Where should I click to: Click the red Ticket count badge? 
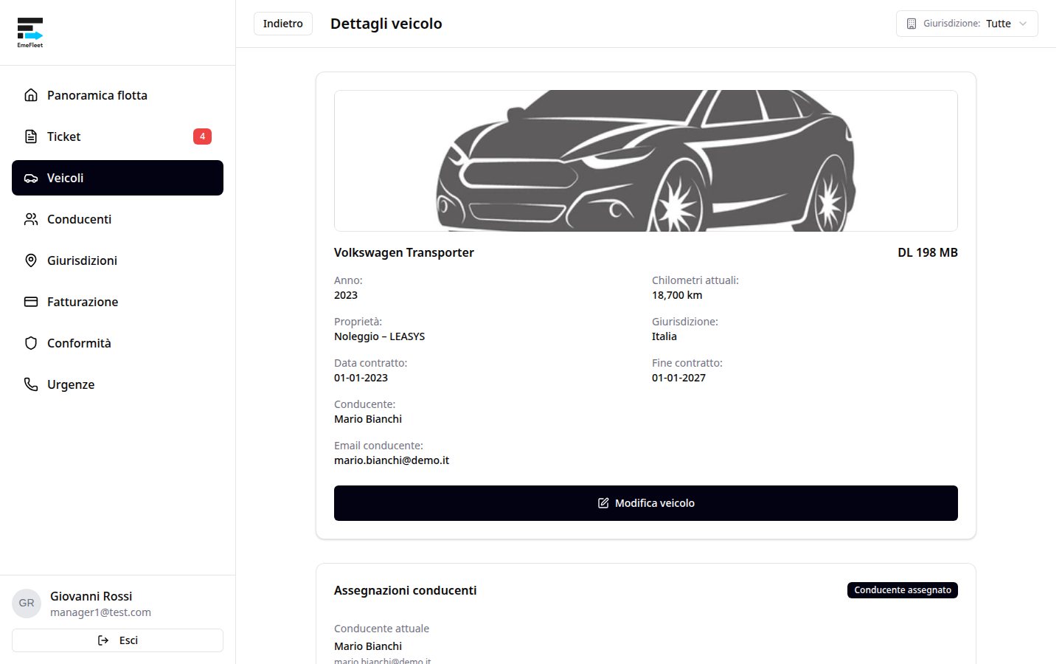pos(202,136)
